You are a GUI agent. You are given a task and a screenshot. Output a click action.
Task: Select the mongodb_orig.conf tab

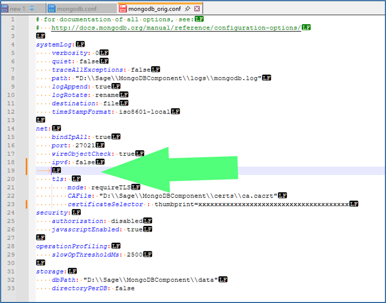pos(155,8)
